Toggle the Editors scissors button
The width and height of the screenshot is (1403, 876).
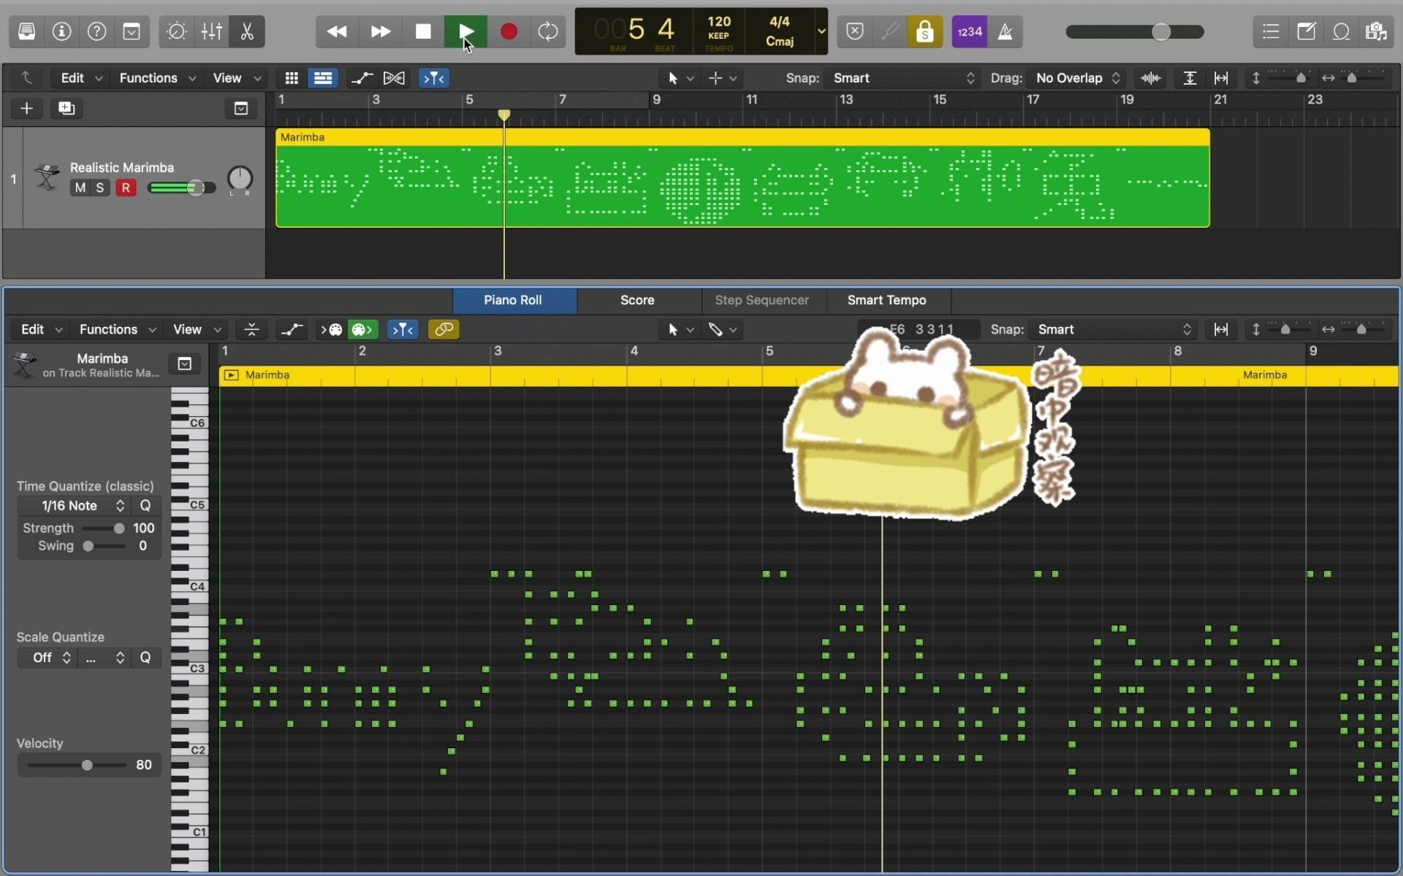click(x=247, y=31)
